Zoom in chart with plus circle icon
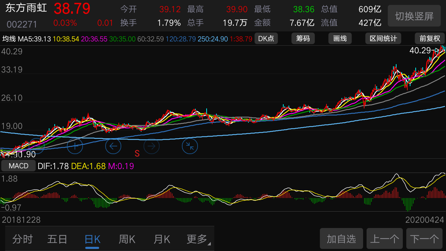446x251 pixels. [75, 146]
